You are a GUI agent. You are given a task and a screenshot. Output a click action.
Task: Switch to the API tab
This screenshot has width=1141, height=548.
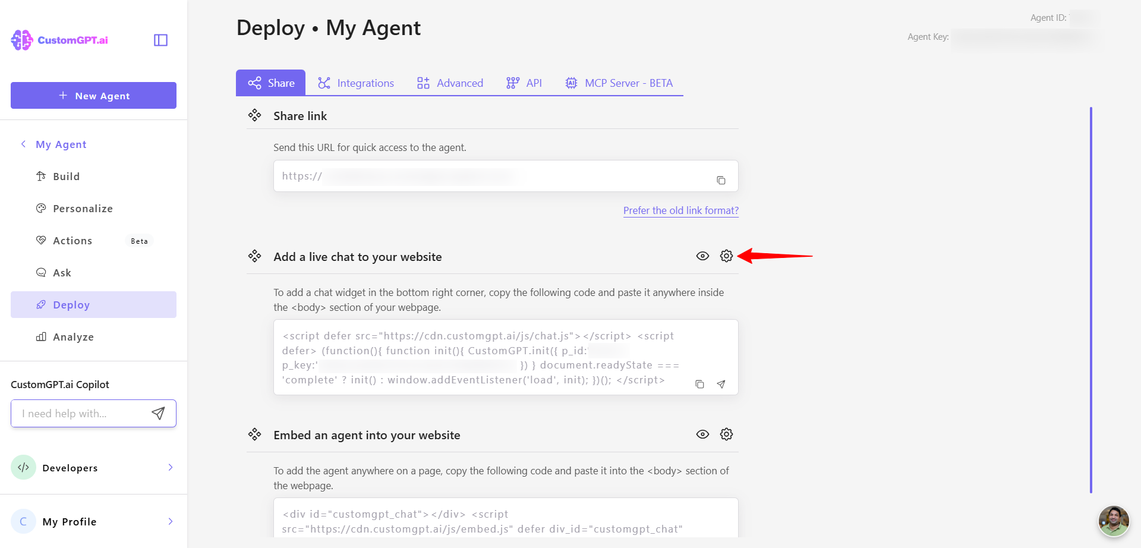(x=524, y=83)
